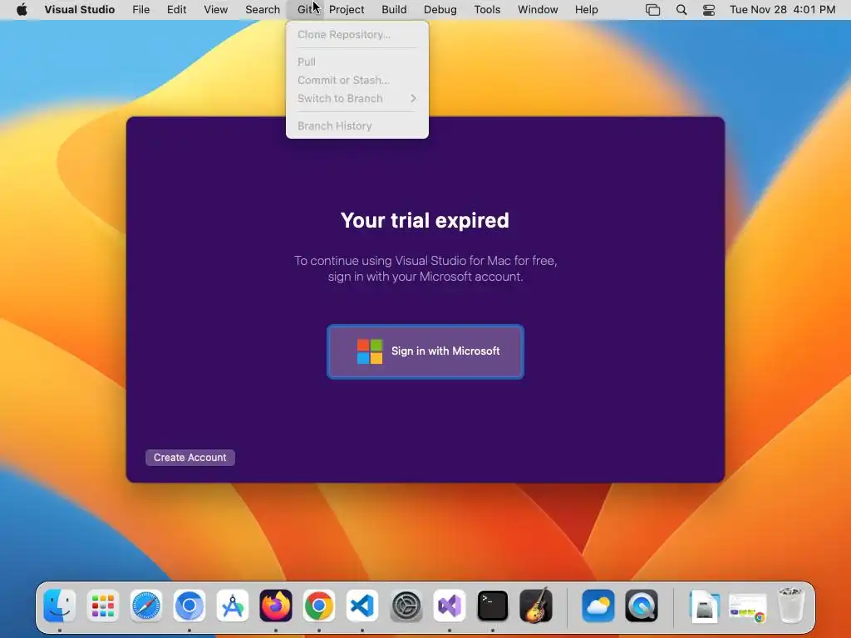This screenshot has height=638, width=851.
Task: Open Finder from the dock
Action: 60,606
